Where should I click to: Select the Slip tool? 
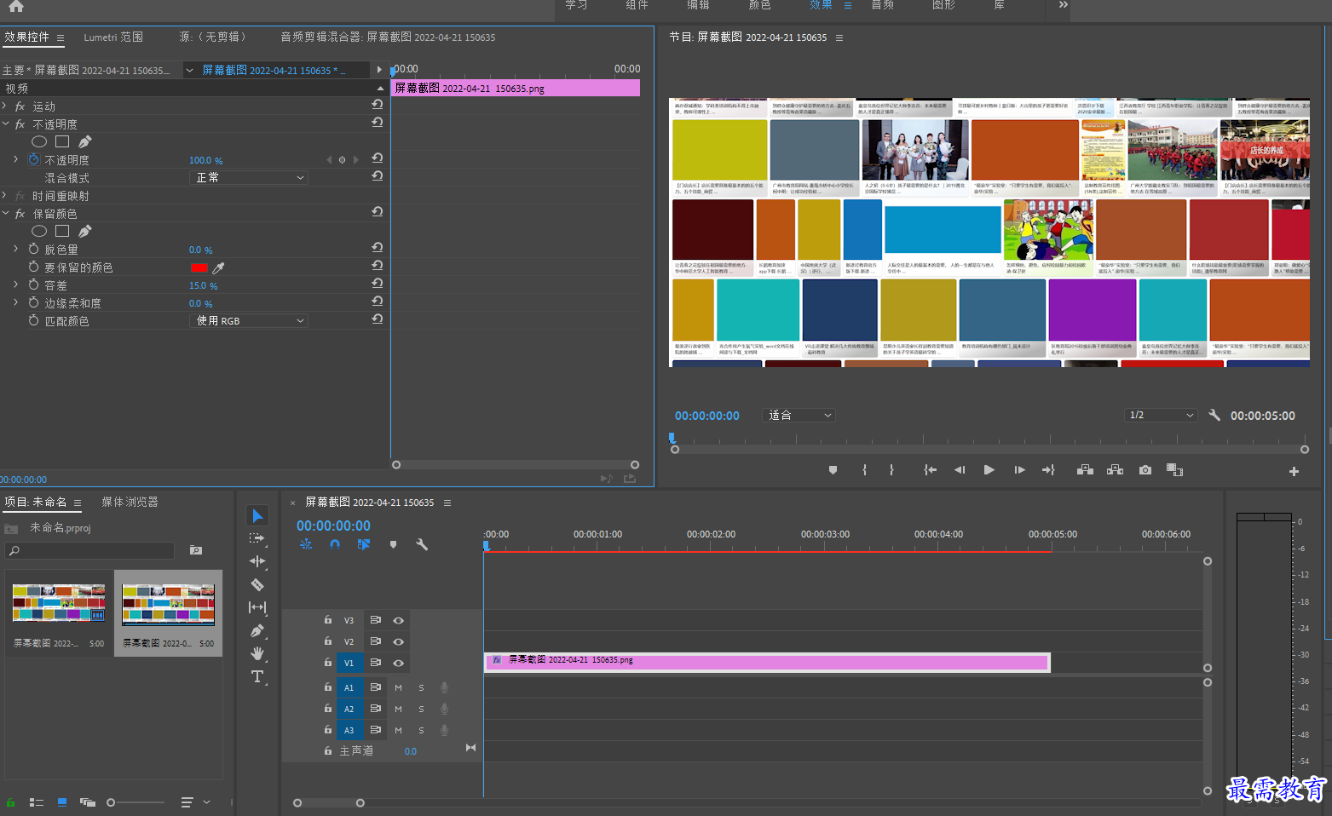pyautogui.click(x=257, y=607)
